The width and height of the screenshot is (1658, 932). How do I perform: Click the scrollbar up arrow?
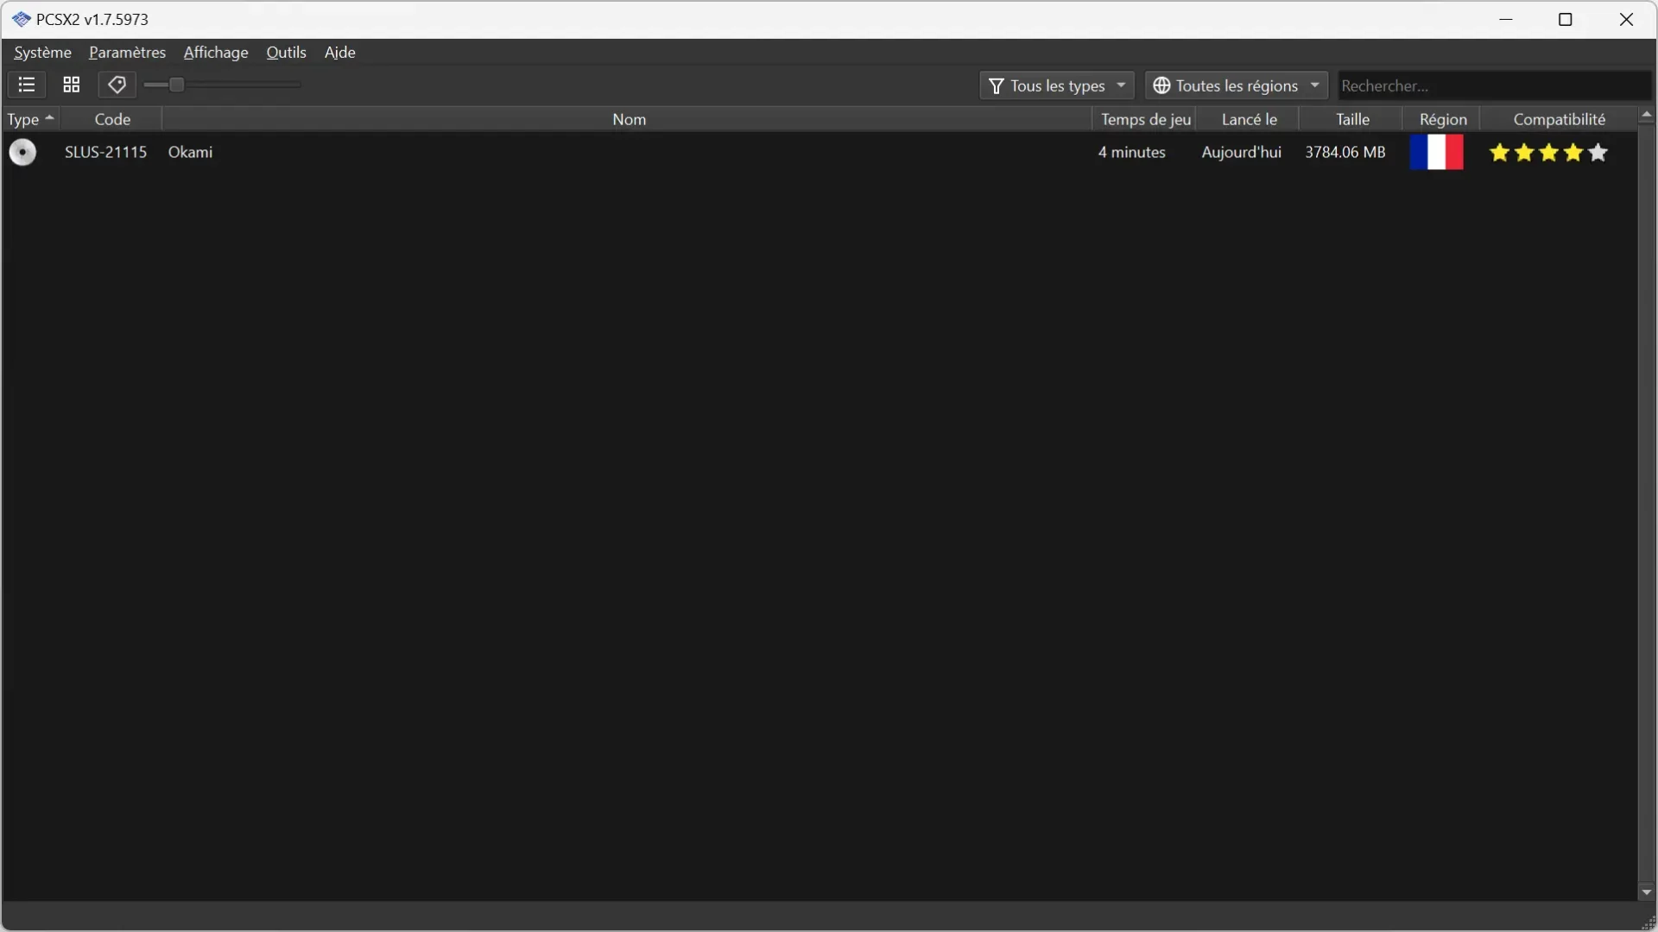(1646, 115)
